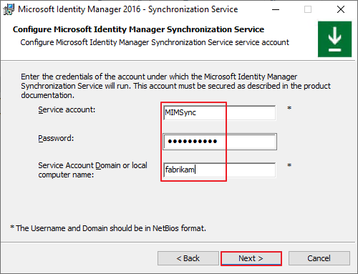Select the Service Account Domain input field
358x274 pixels.
point(220,170)
